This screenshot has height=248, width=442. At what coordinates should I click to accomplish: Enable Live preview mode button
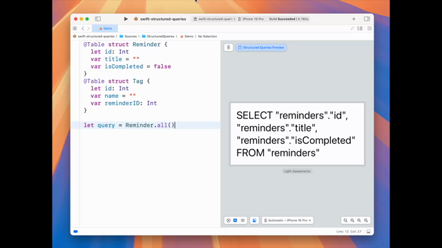229,220
